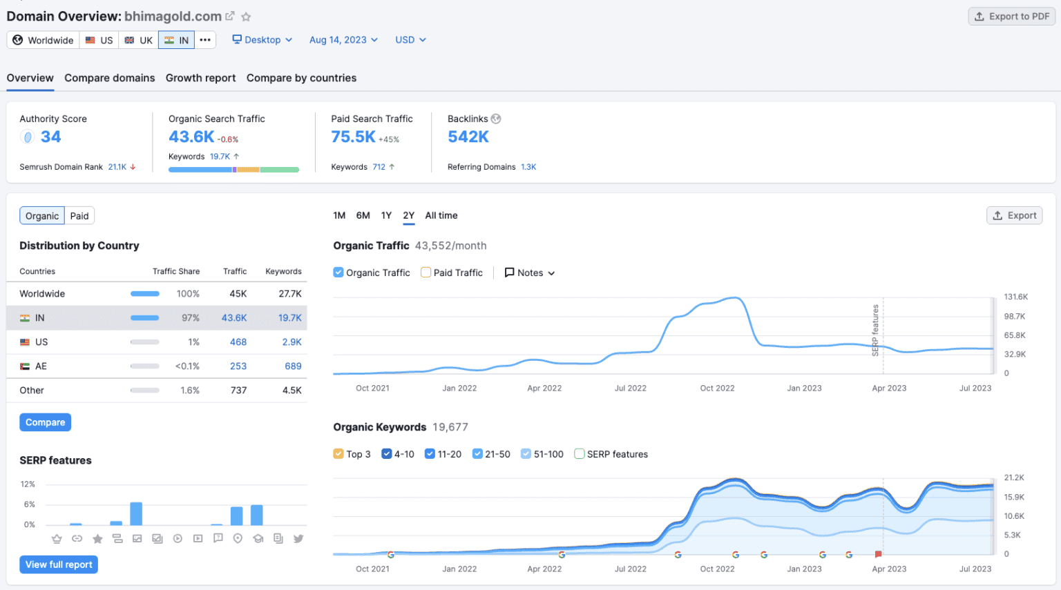This screenshot has height=590, width=1061.
Task: Switch distribution to Organic
Action: click(x=42, y=216)
